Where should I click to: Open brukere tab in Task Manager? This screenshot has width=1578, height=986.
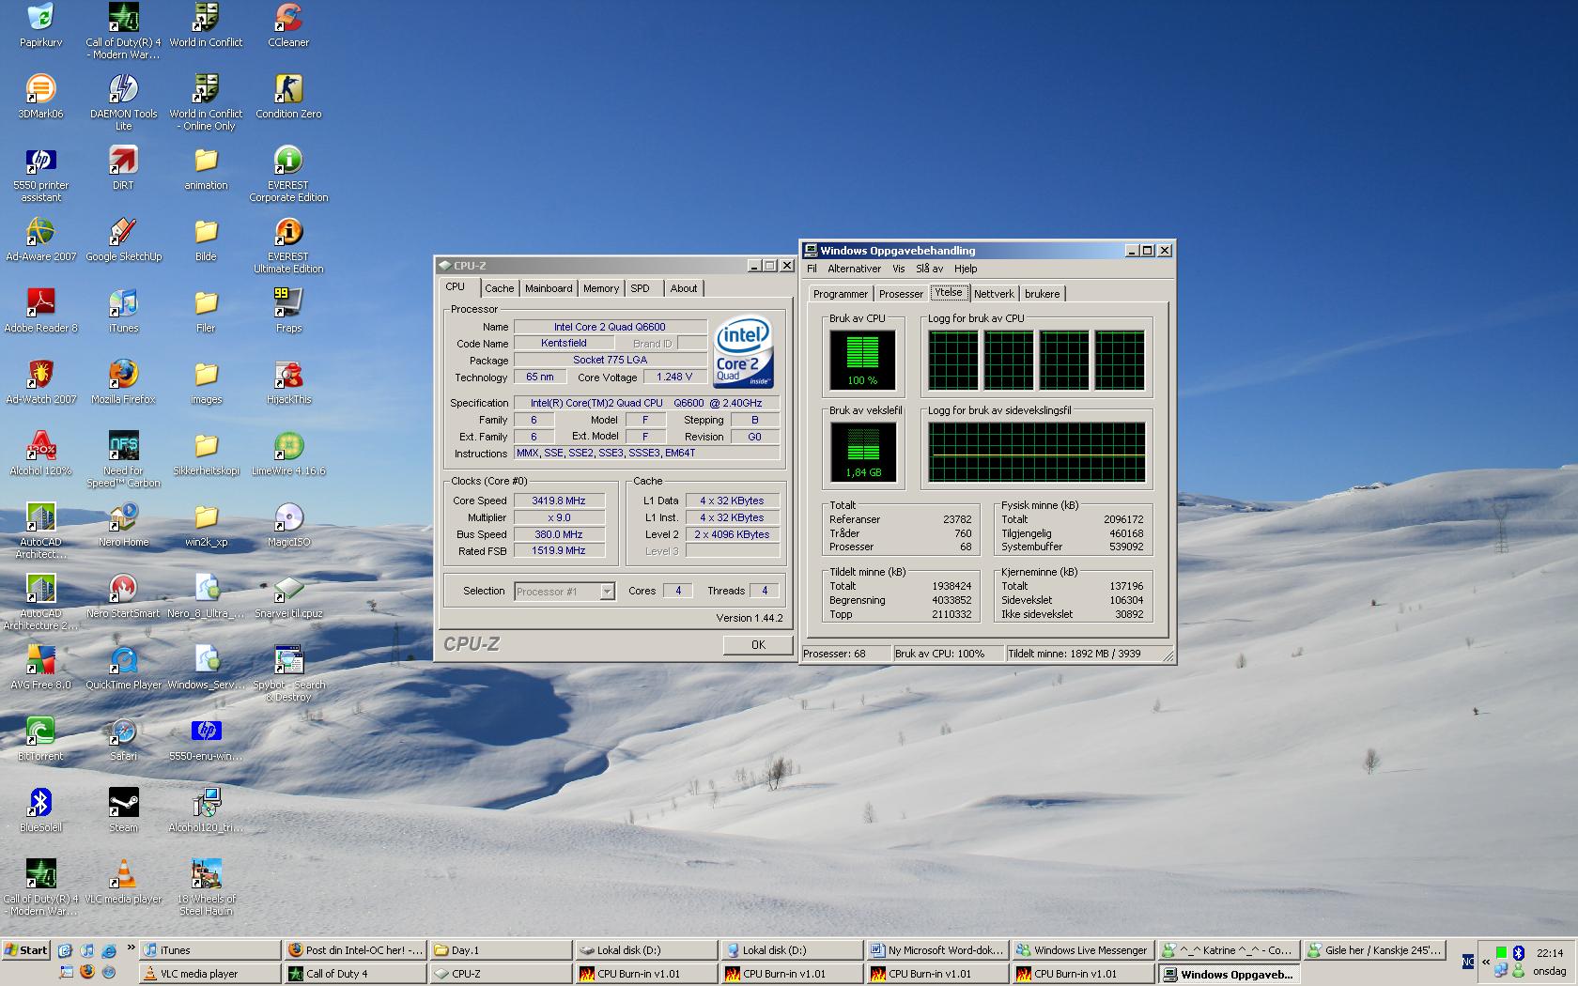(x=1042, y=294)
